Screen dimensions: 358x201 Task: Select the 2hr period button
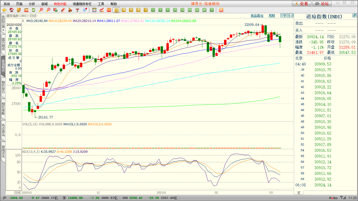197,10
